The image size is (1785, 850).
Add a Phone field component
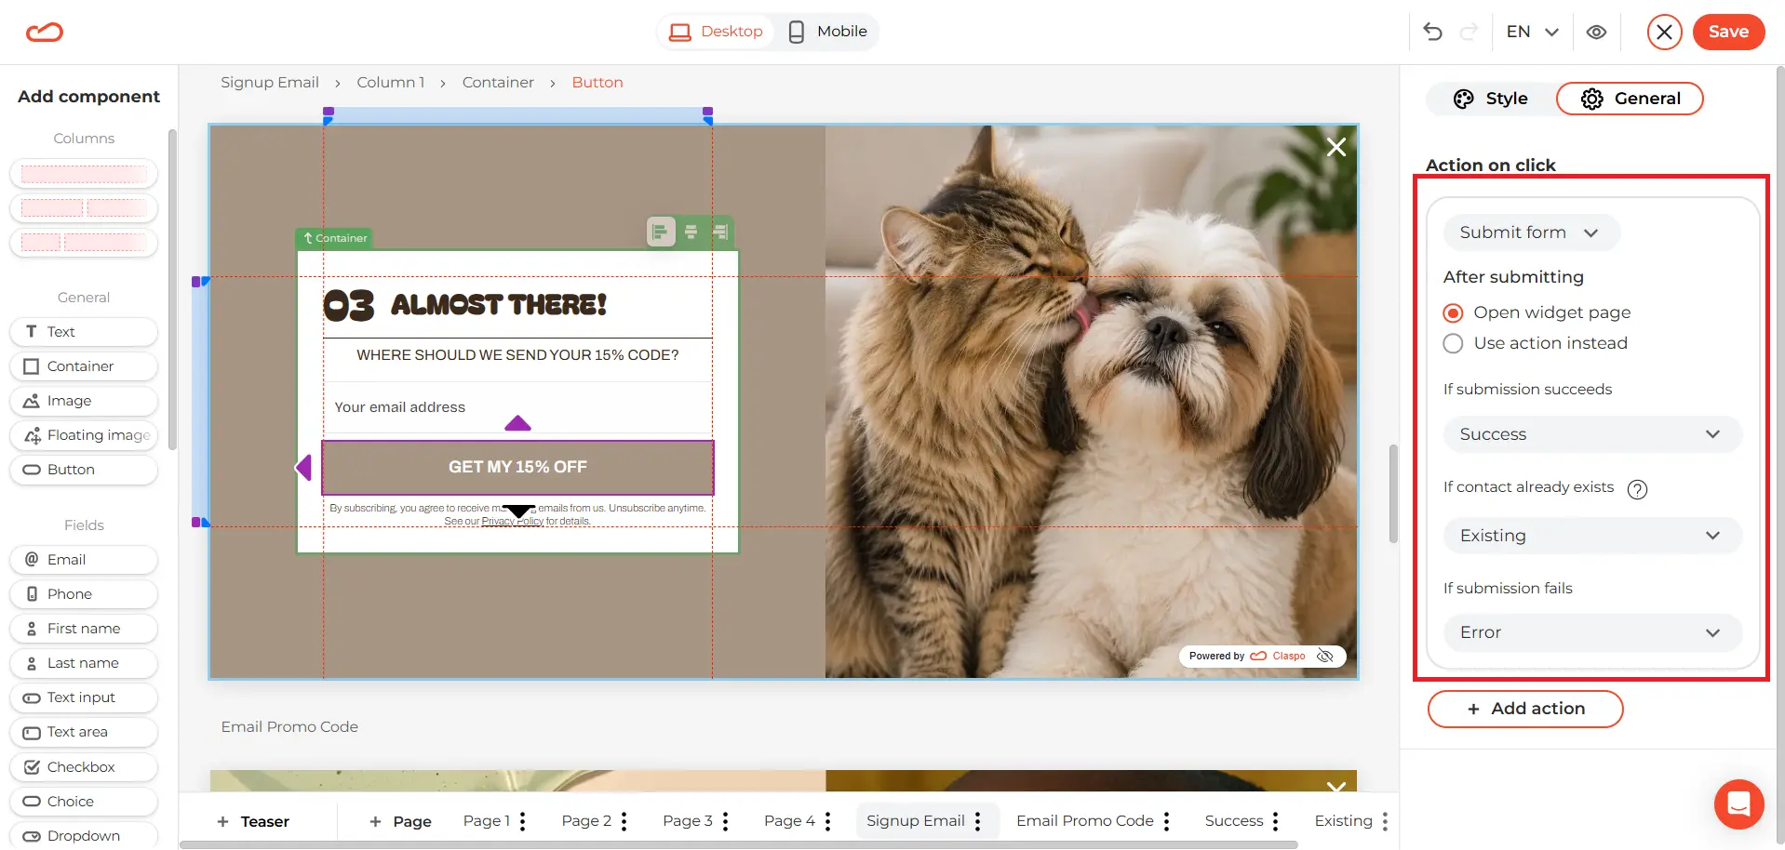coord(84,594)
